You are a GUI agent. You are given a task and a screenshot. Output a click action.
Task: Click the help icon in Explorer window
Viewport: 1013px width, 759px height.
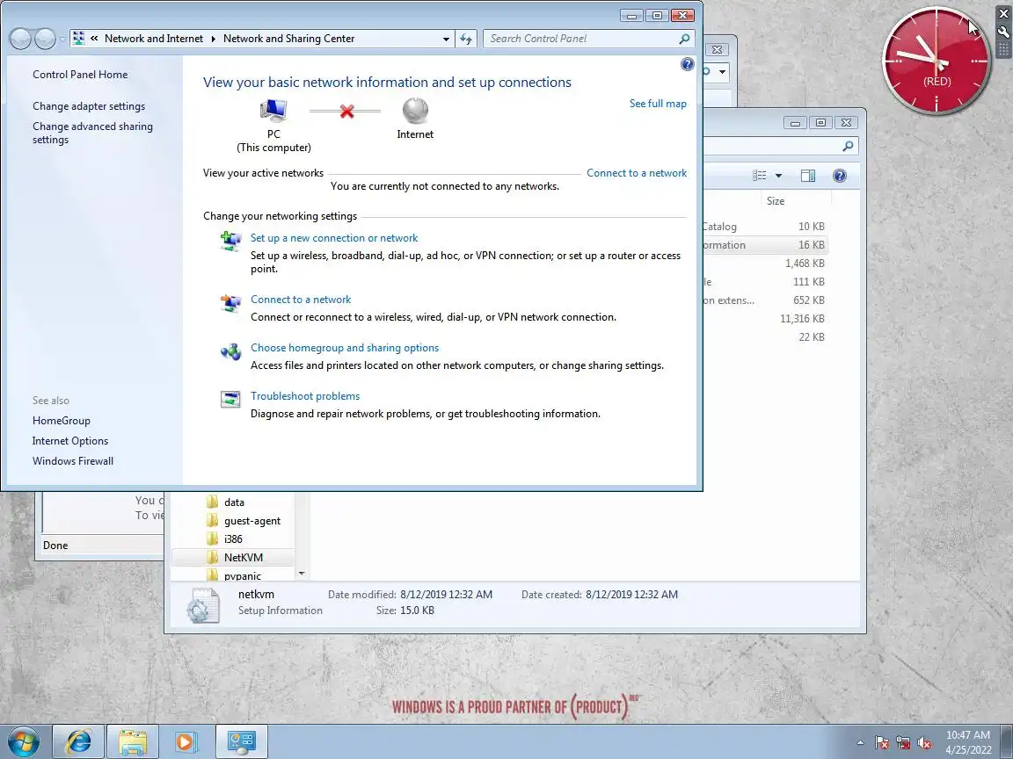click(839, 176)
